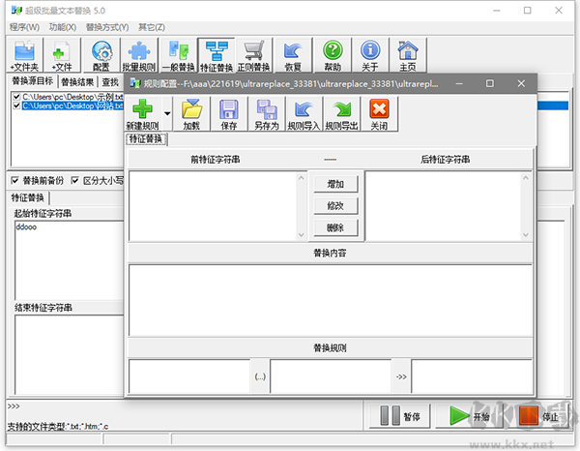Screen dimensions: 580x451
Task: Click the 另存为 save-as icon
Action: [267, 109]
